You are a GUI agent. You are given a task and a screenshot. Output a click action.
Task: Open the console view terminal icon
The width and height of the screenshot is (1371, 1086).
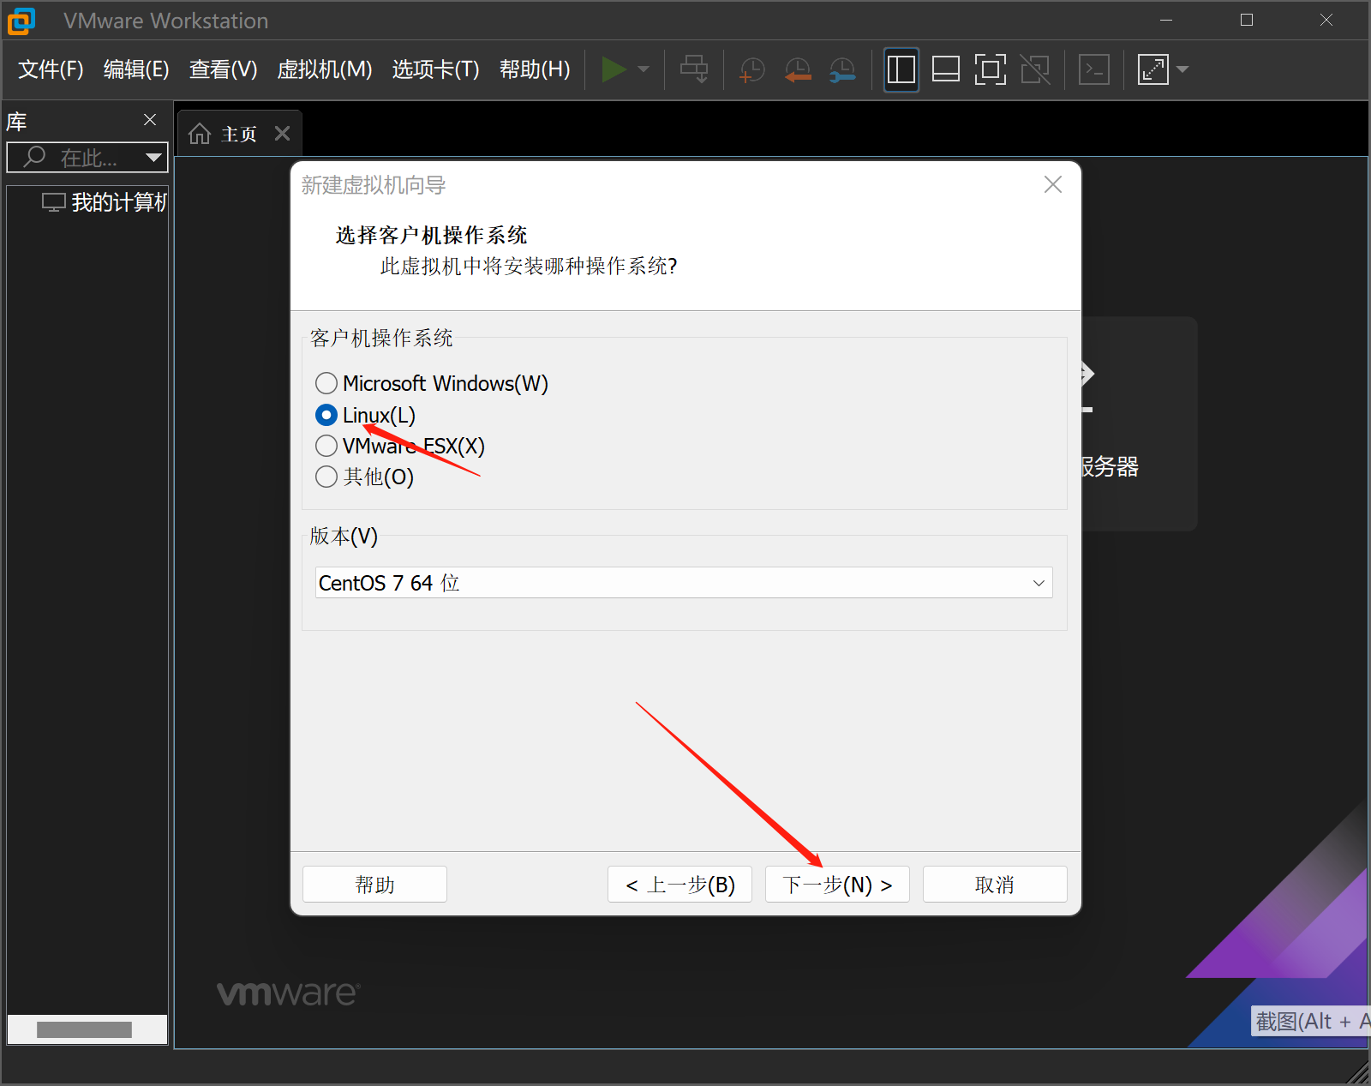(x=1094, y=69)
